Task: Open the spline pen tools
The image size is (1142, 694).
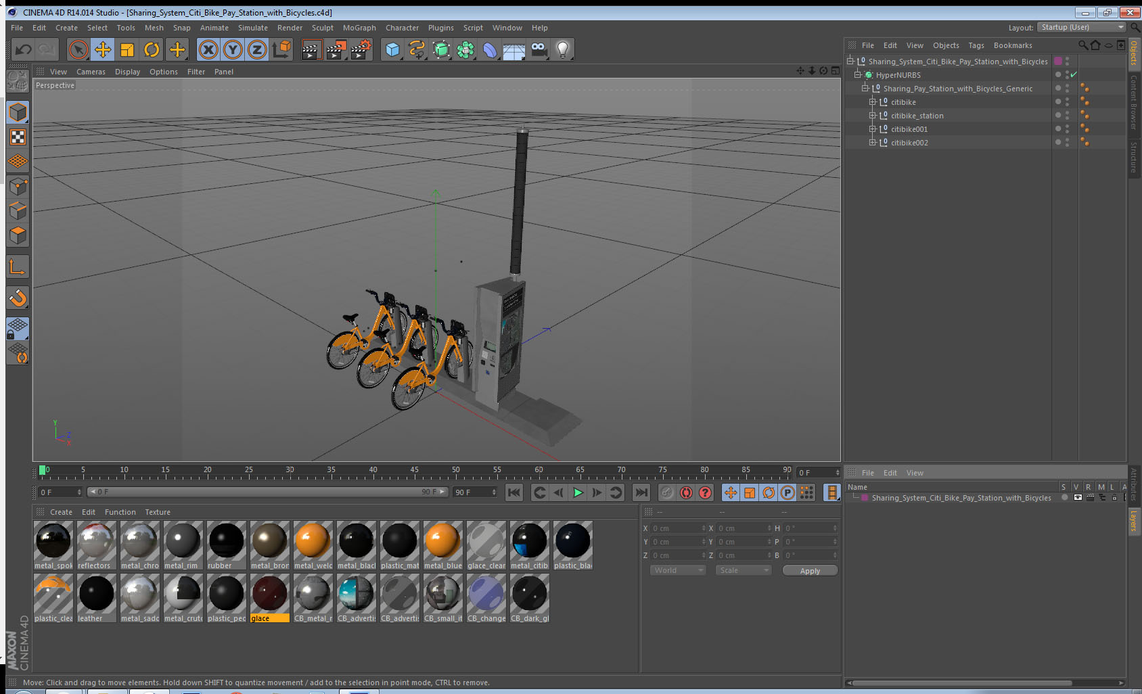Action: pos(417,49)
